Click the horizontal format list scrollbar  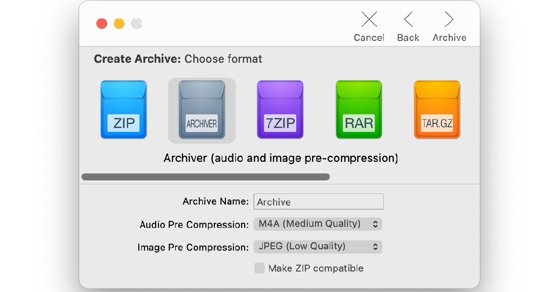click(x=205, y=177)
